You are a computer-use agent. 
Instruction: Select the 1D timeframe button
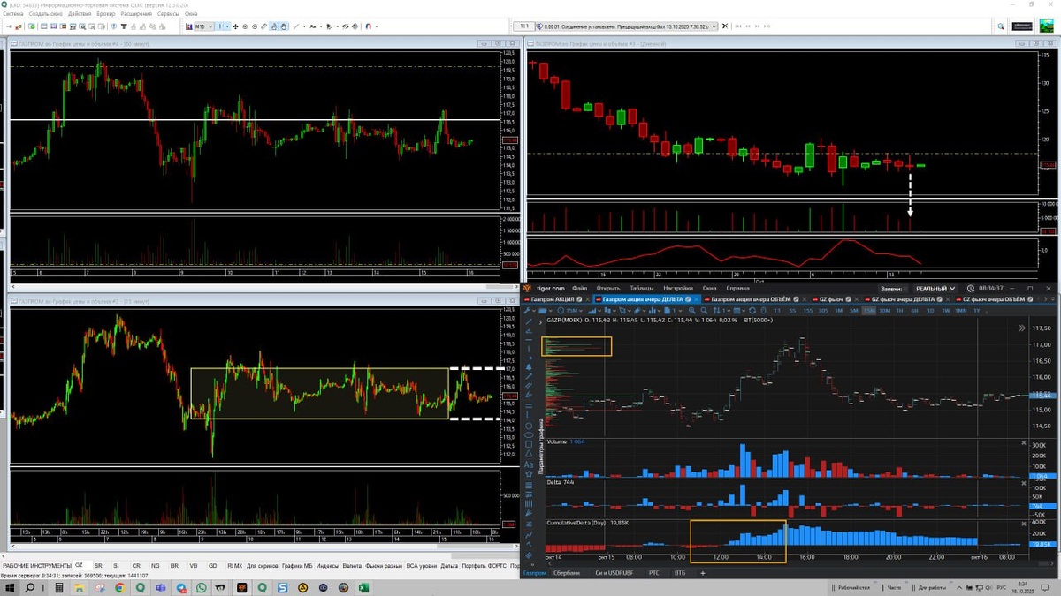pos(930,310)
